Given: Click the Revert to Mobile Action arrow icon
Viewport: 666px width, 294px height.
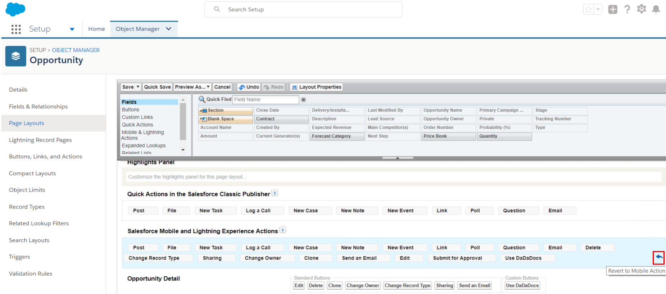Looking at the screenshot, I should click(x=658, y=257).
